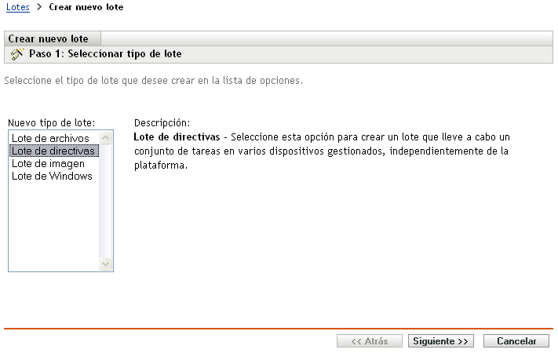This screenshot has height=353, width=558.
Task: Click the list scrollbar down arrow
Action: tap(106, 264)
